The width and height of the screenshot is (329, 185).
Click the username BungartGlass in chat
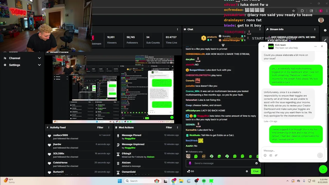[x=197, y=70]
